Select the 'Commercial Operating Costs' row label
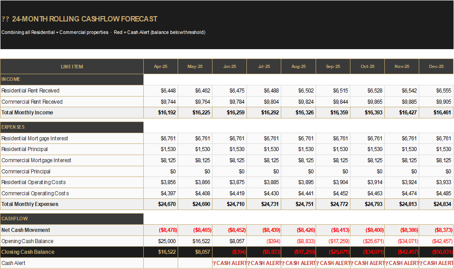 coord(72,193)
